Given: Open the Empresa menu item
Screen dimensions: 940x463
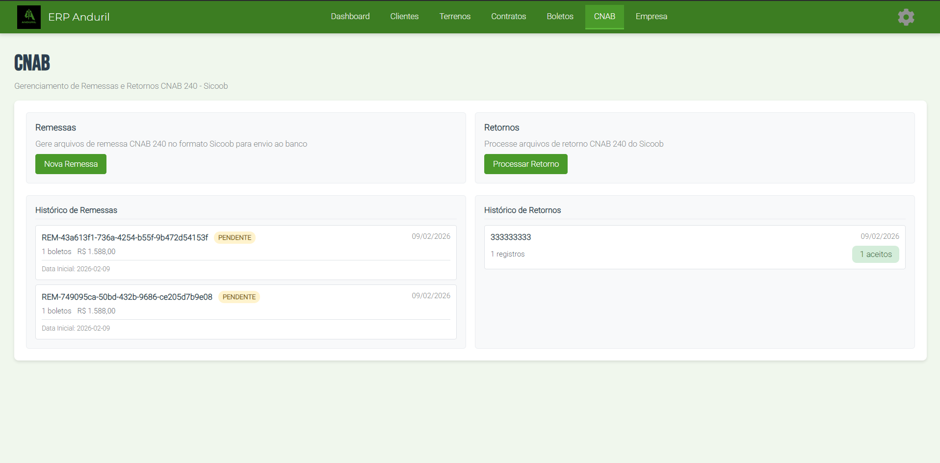Looking at the screenshot, I should [651, 17].
